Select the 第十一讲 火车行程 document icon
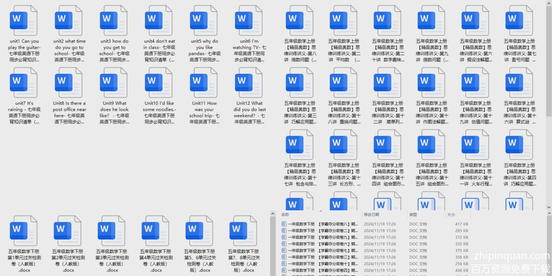 point(475,145)
